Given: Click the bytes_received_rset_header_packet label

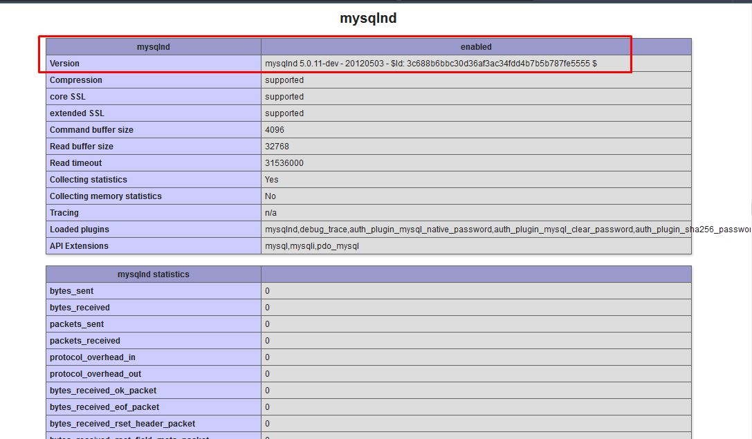Looking at the screenshot, I should pos(122,424).
